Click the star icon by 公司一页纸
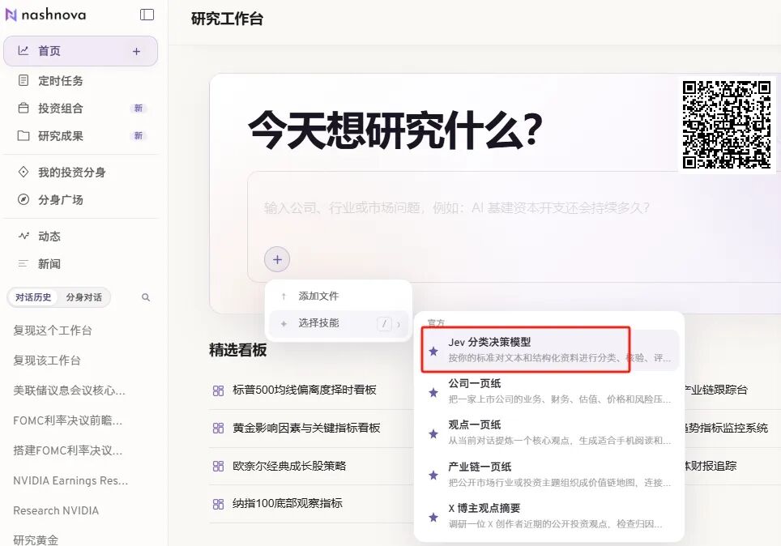Screen dimensions: 781x546 (x=433, y=393)
